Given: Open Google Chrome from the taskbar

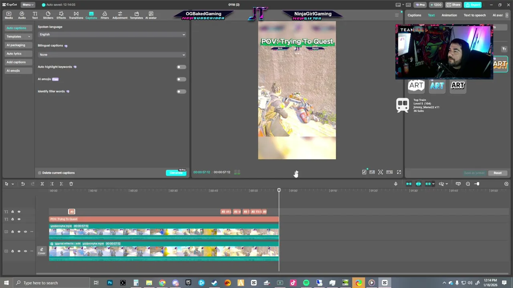Looking at the screenshot, I should (162, 283).
